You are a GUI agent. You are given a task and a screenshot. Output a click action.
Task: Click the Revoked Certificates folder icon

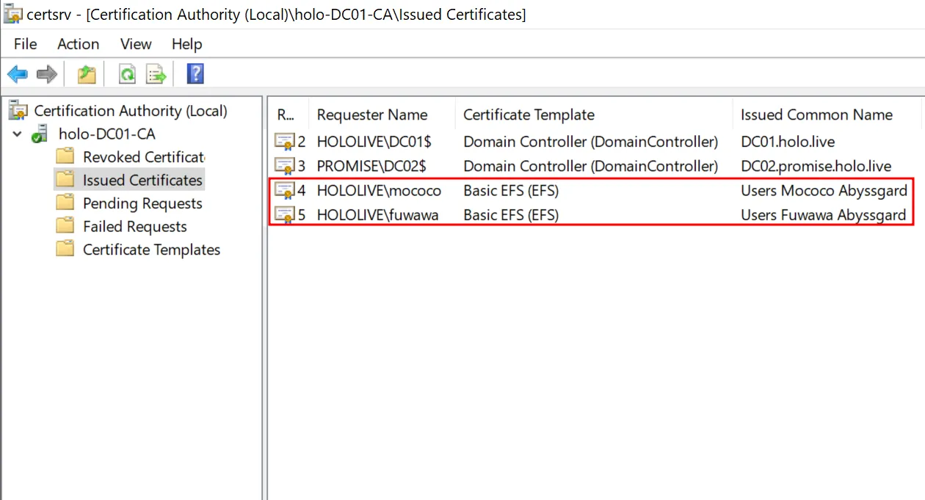tap(65, 157)
